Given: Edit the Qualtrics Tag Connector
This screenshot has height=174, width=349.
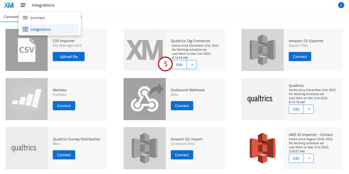Looking at the screenshot, I should [x=179, y=65].
